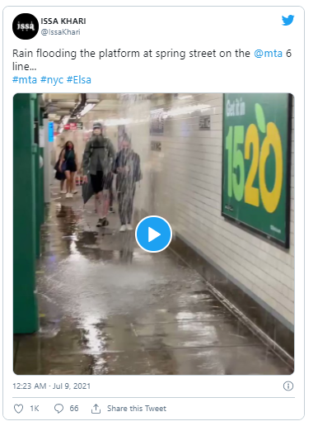
Task: Open the ISSA KHARI profile avatar
Action: [x=26, y=26]
